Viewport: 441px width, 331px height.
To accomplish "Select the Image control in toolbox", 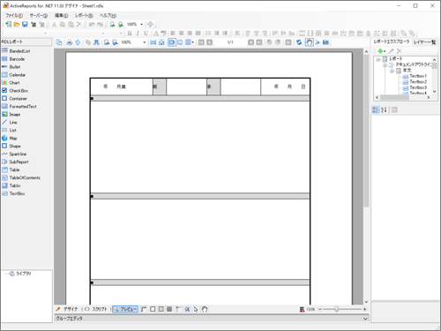I will click(x=11, y=115).
